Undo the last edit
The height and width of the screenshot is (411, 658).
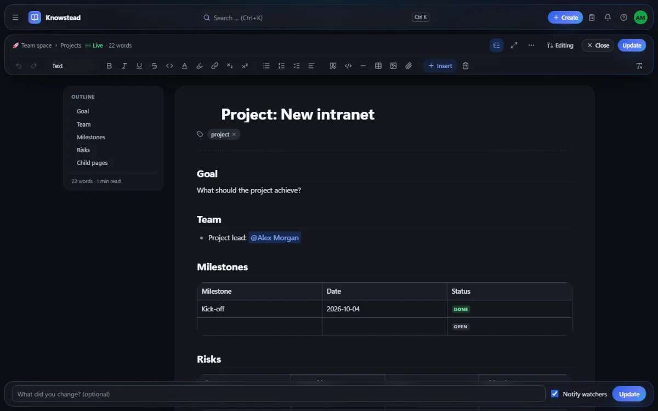point(19,66)
